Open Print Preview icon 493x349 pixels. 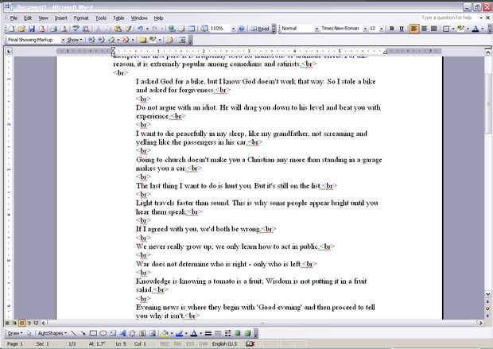(64, 29)
